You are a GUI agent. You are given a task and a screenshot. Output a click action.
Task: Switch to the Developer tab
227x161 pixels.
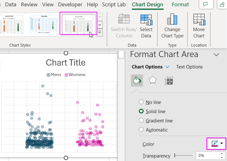click(x=70, y=4)
